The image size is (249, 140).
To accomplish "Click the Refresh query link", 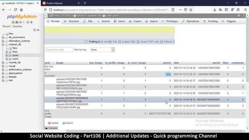I will coord(168,42).
